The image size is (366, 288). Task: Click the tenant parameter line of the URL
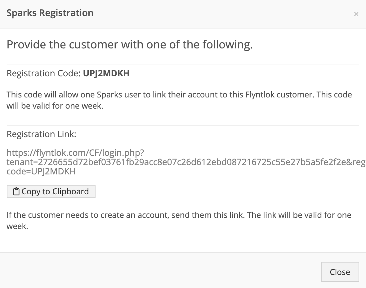point(186,162)
